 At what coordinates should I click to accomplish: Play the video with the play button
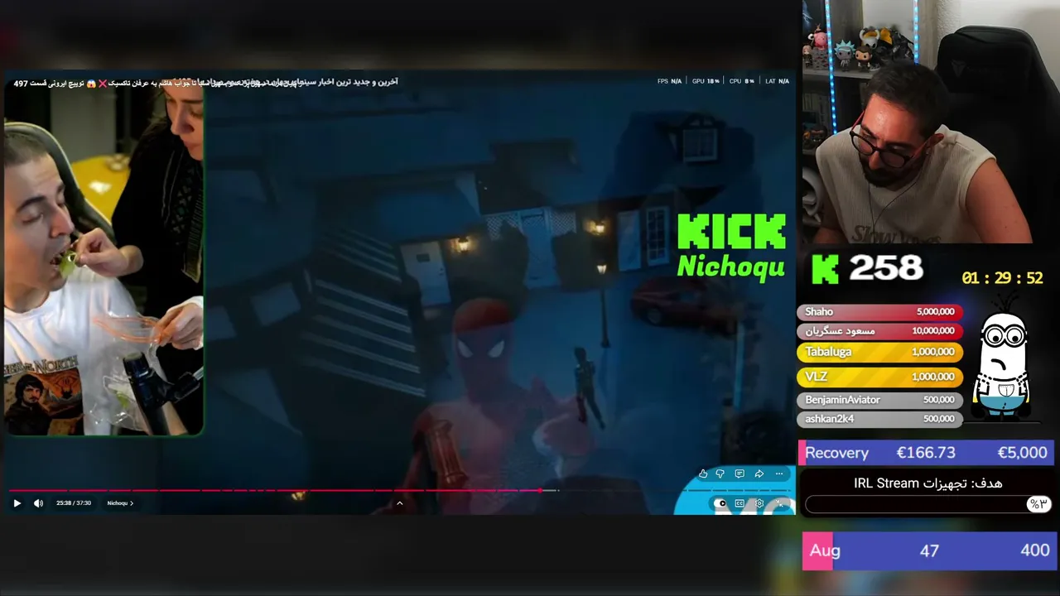pyautogui.click(x=17, y=503)
